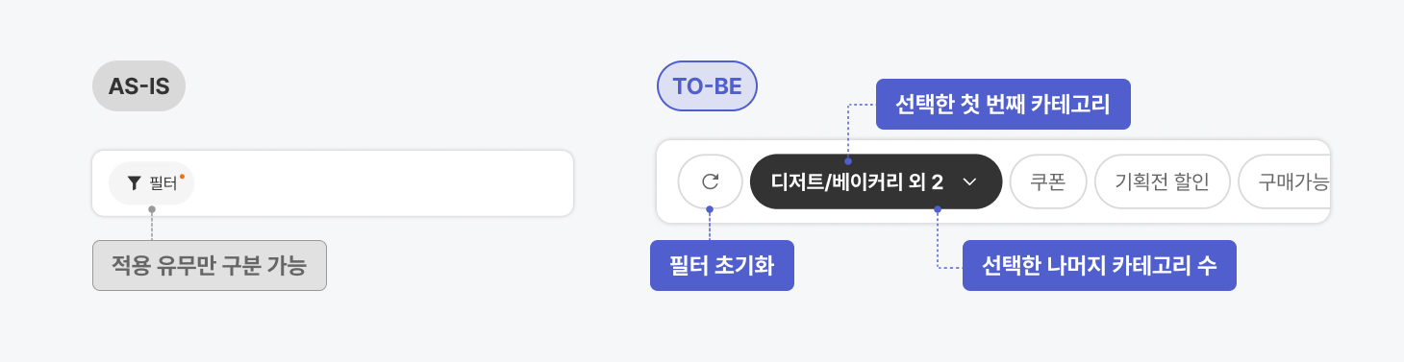
Task: Open the 필터 chip in the AS-IS bar
Action: pyautogui.click(x=151, y=182)
